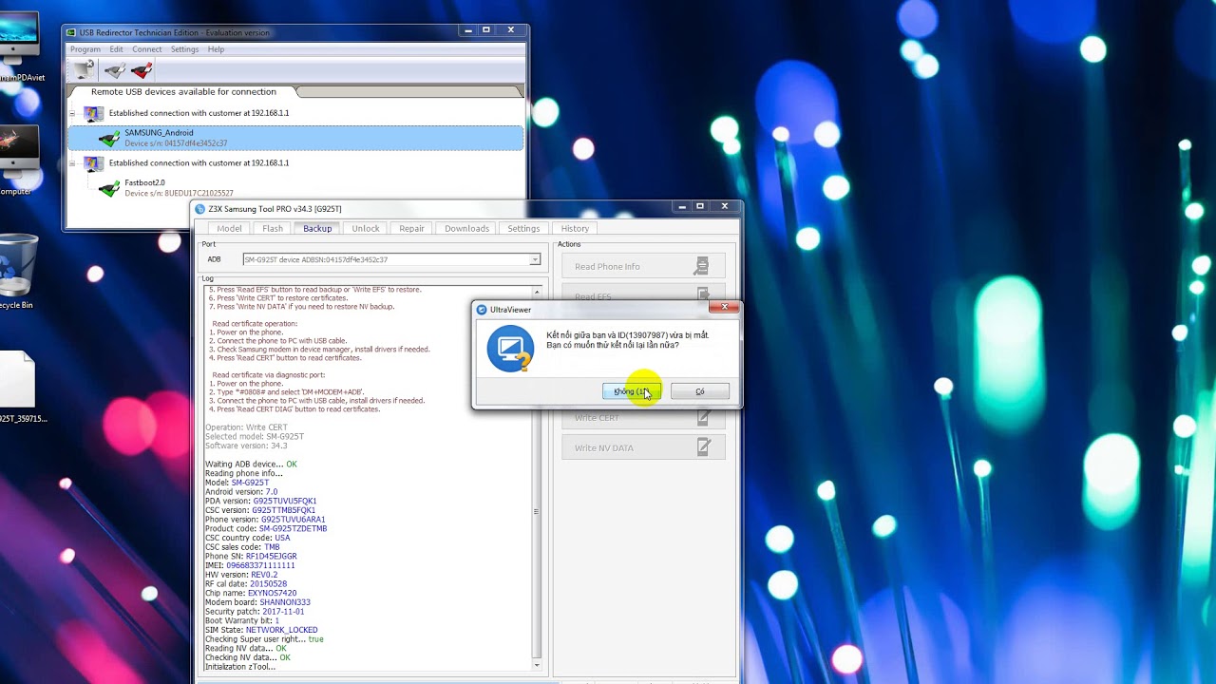This screenshot has height=684, width=1216.
Task: Click log line 'Operation: Write CERT'
Action: coord(246,427)
